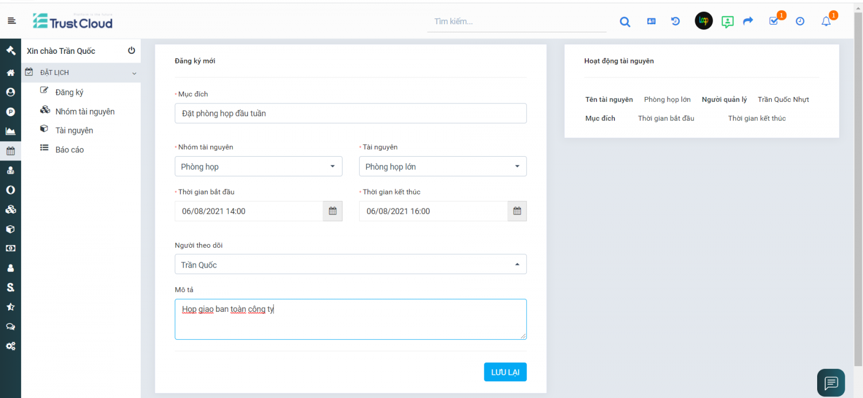The image size is (863, 398).
Task: Click the power logout icon
Action: point(131,51)
